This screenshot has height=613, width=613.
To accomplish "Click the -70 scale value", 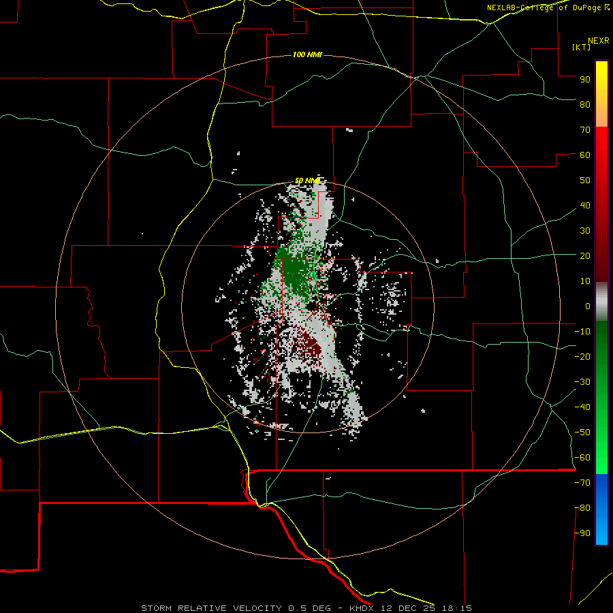I will click(x=582, y=483).
